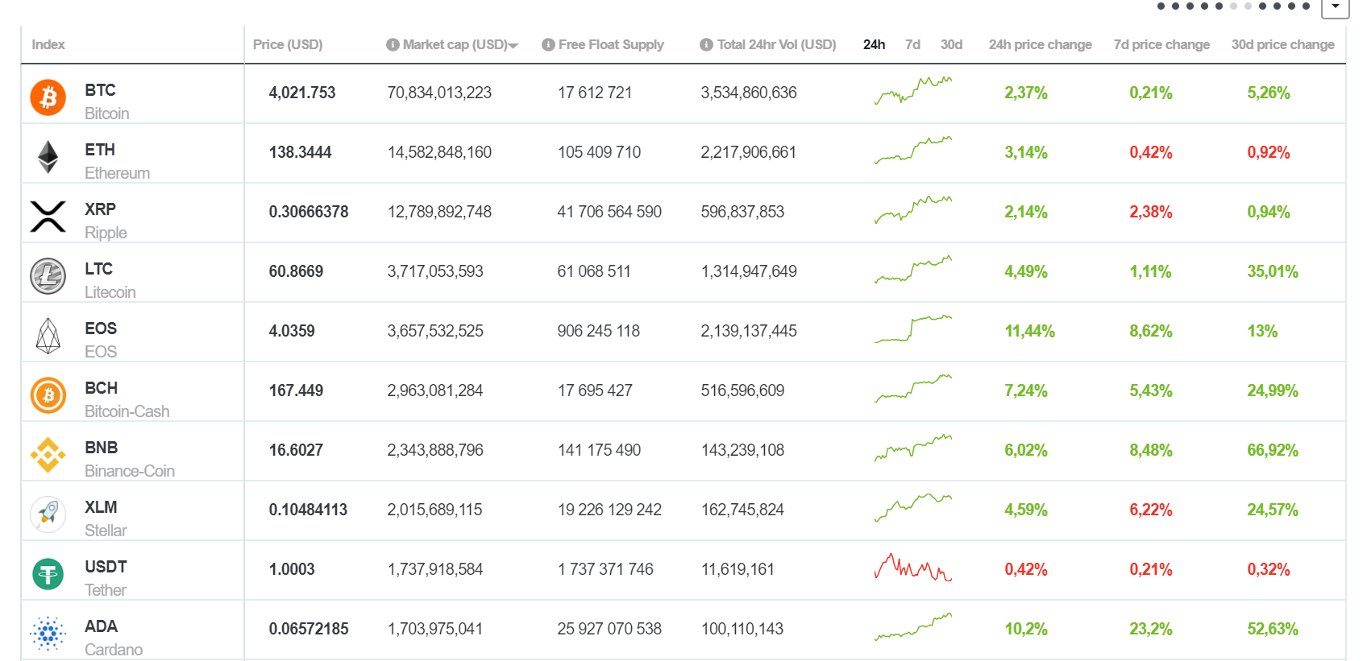Click BNB 30d change 66,92%
The width and height of the screenshot is (1367, 661).
pyautogui.click(x=1273, y=450)
